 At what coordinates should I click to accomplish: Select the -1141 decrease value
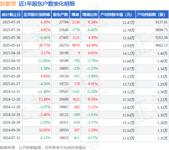pos(75,91)
